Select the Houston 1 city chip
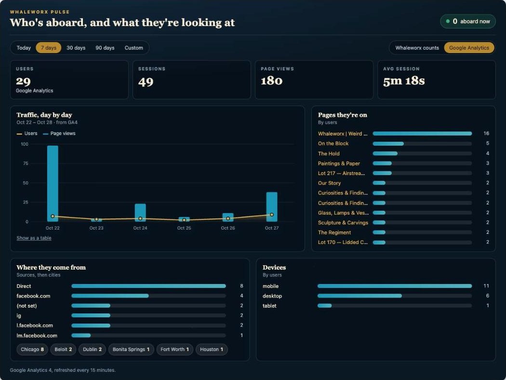506x380 pixels. (x=212, y=349)
